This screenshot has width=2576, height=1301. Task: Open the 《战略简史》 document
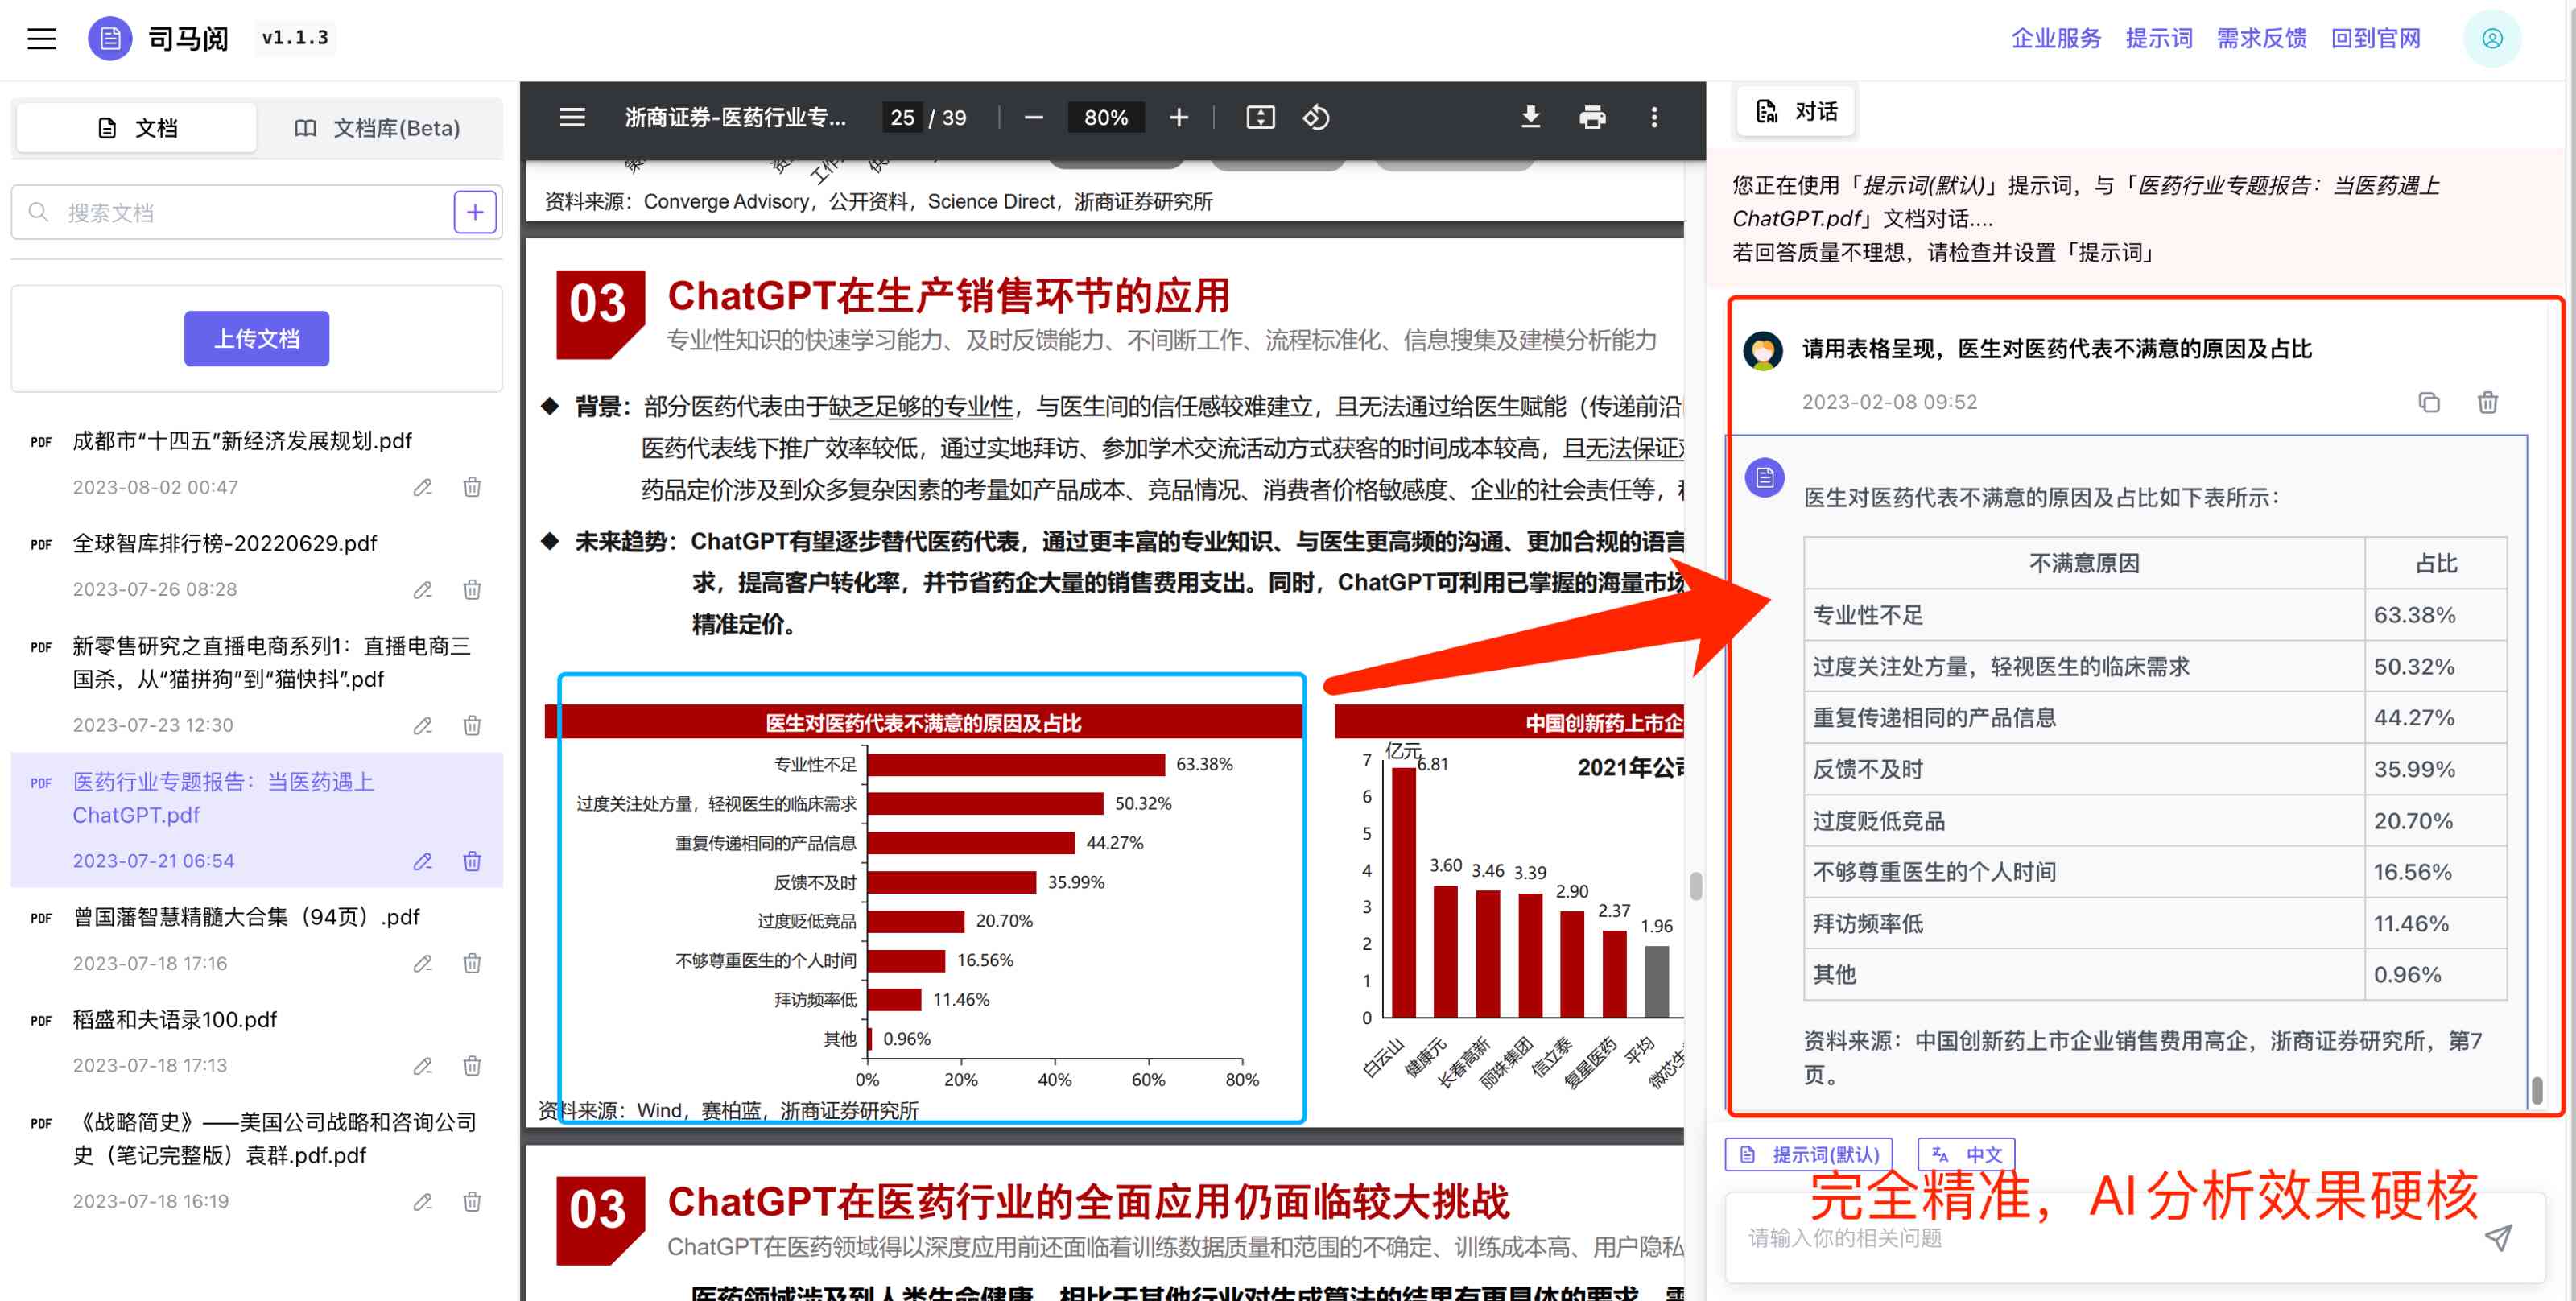click(x=275, y=1139)
